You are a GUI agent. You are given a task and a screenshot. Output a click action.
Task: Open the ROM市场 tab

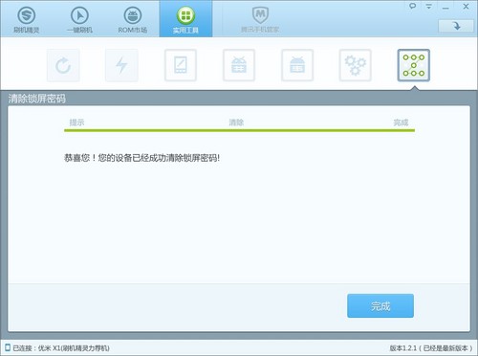(133, 19)
